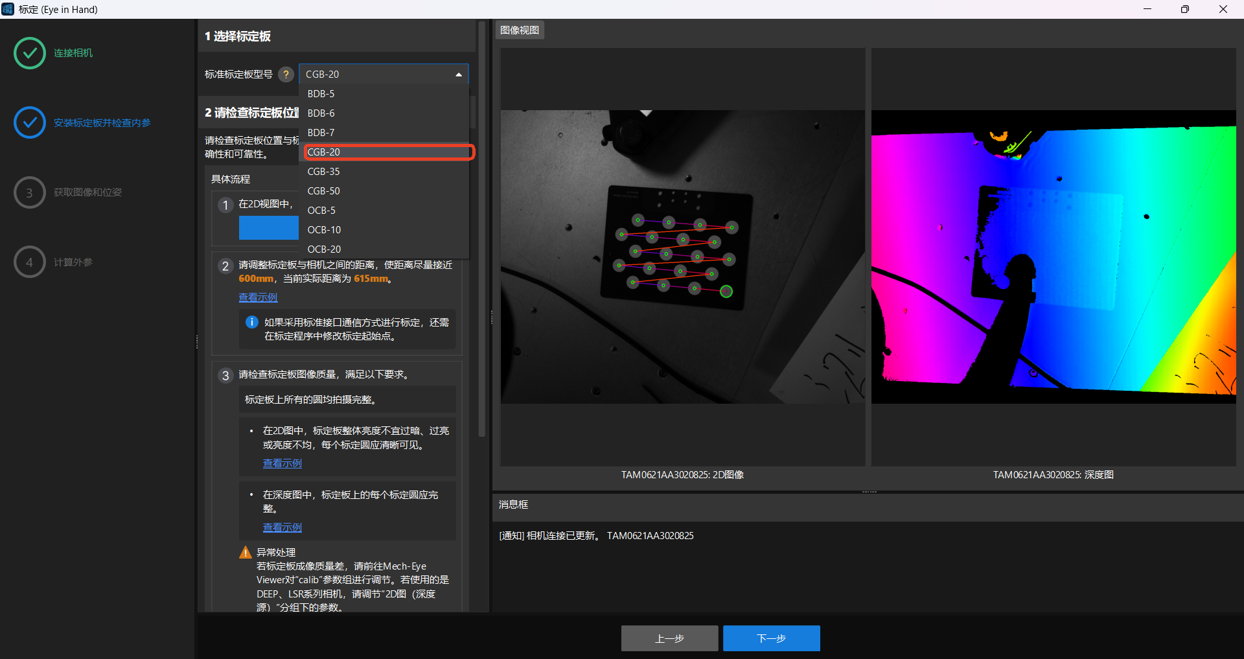This screenshot has height=659, width=1244.
Task: Click the help question mark icon
Action: (x=286, y=75)
